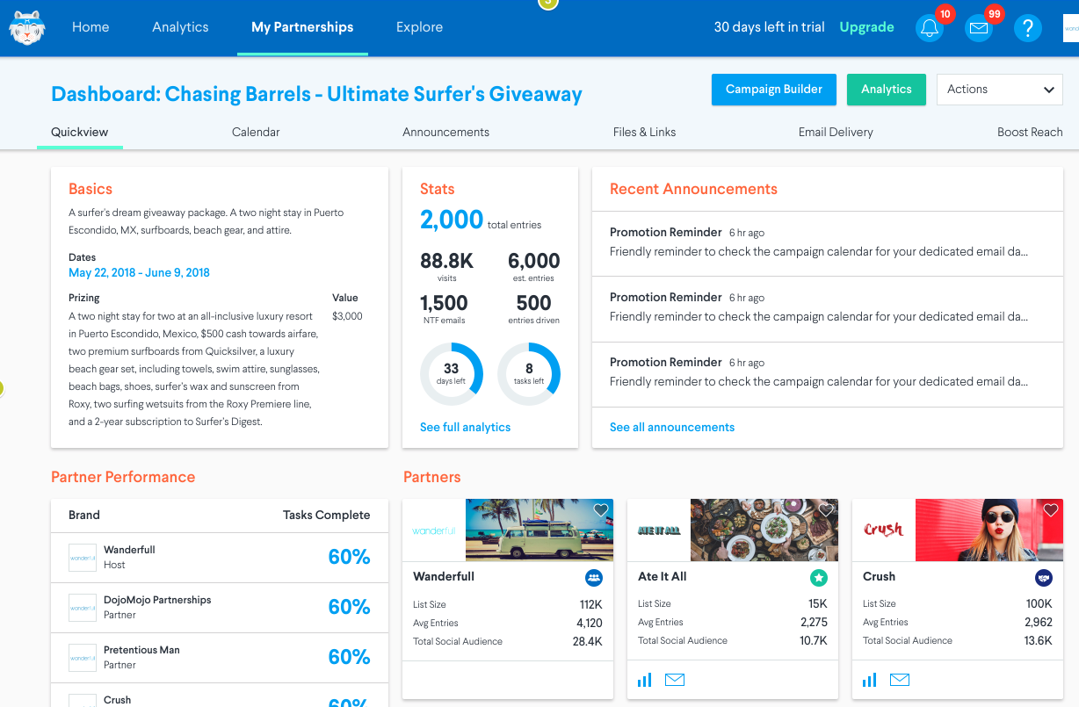Click the 33 days left progress ring
1079x707 pixels.
click(451, 374)
